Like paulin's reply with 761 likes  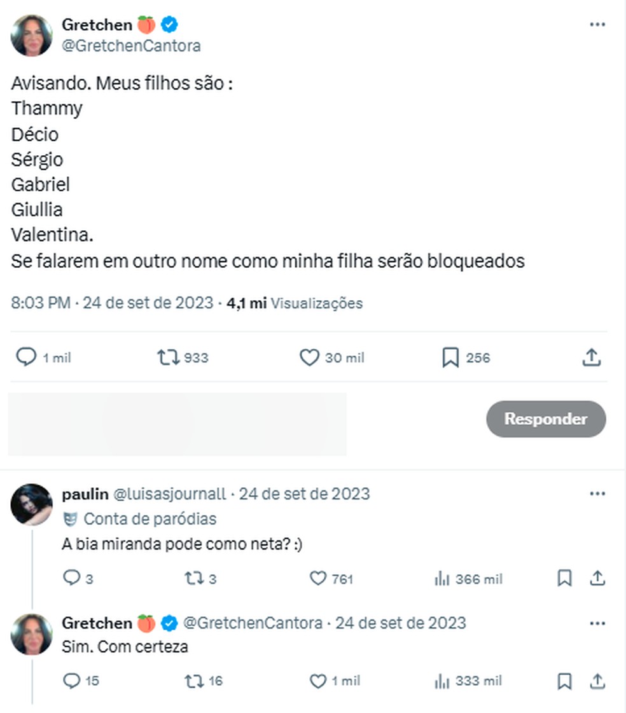(317, 578)
